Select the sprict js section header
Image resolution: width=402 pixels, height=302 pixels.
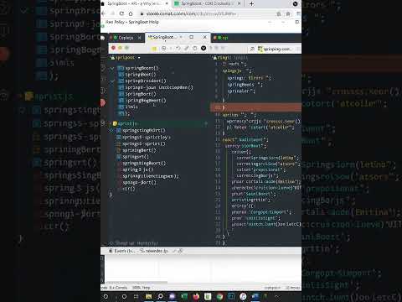[158, 123]
